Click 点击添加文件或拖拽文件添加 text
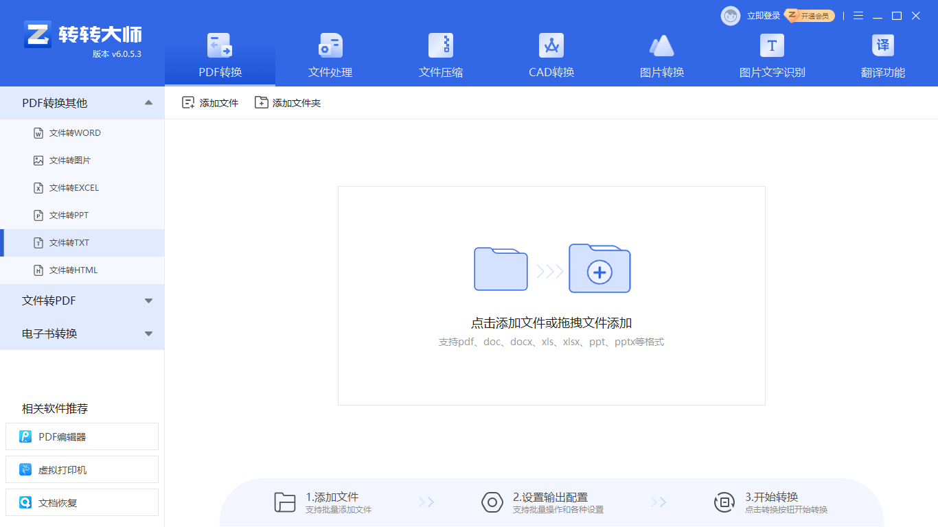Screen dimensions: 938x527 [551, 323]
